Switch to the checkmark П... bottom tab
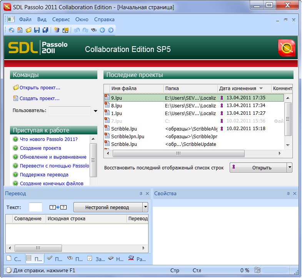Screen dimensions: 302x278 pyautogui.click(x=55, y=259)
